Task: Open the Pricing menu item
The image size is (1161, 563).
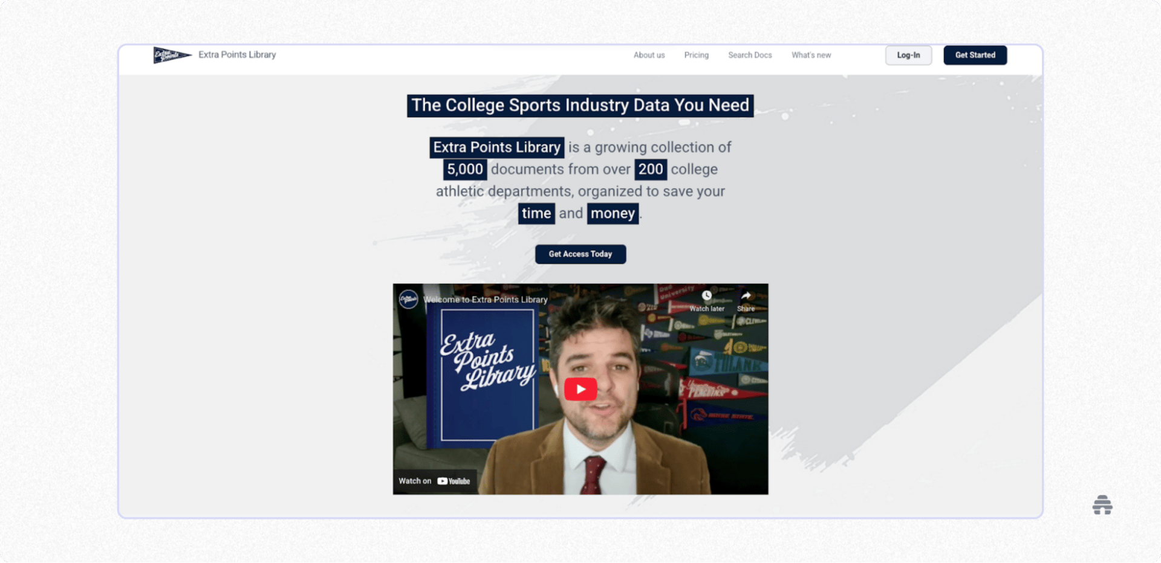Action: [696, 55]
